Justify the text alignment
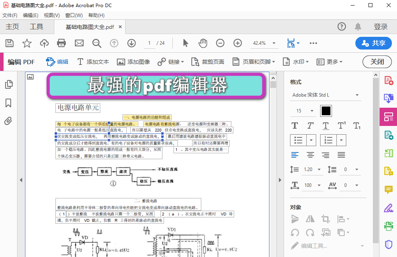 [x=341, y=155]
